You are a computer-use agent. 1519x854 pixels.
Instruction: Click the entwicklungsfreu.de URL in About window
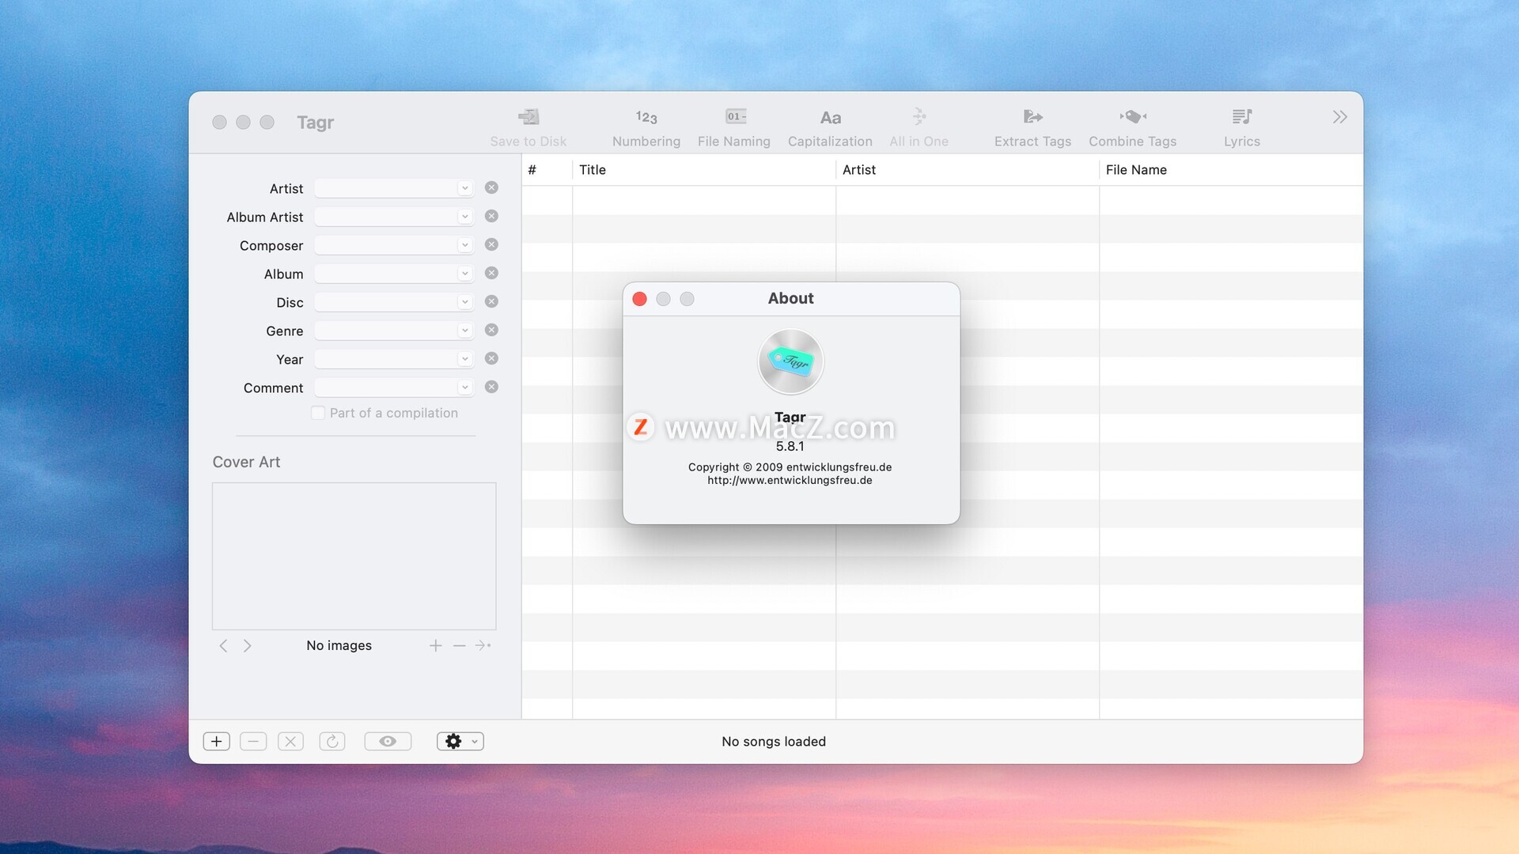pyautogui.click(x=790, y=481)
